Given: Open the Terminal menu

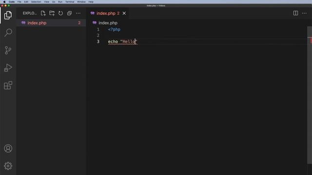Looking at the screenshot, I should coord(70,2).
